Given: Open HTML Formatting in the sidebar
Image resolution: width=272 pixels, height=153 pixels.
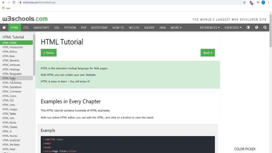Looking at the screenshot, I should (x=16, y=82).
